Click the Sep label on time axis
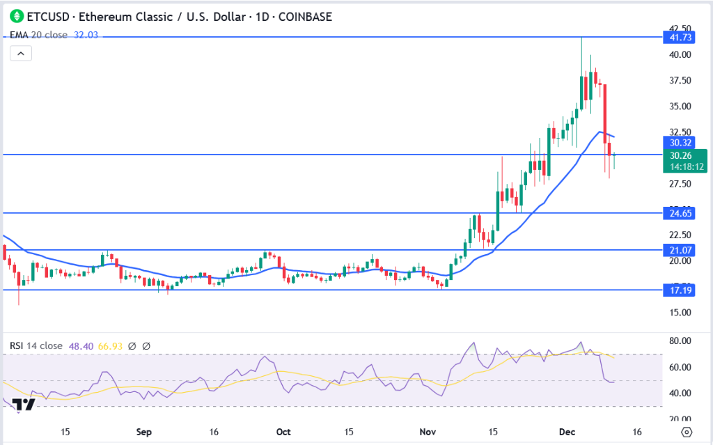The width and height of the screenshot is (713, 445). click(143, 432)
